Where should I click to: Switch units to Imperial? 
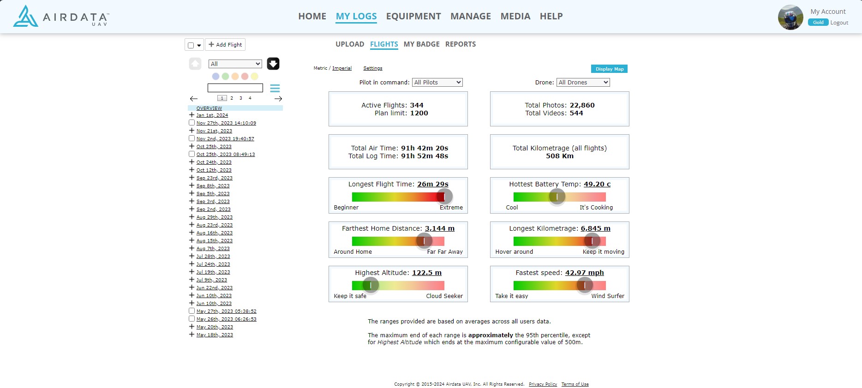341,68
